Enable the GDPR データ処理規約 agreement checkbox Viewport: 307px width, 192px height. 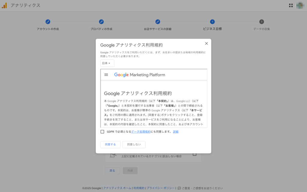click(x=102, y=131)
